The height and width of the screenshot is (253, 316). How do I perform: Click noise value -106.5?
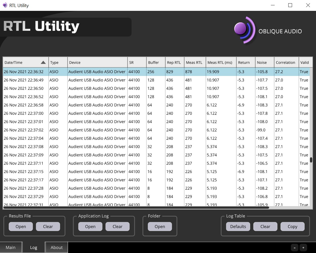[x=262, y=163]
